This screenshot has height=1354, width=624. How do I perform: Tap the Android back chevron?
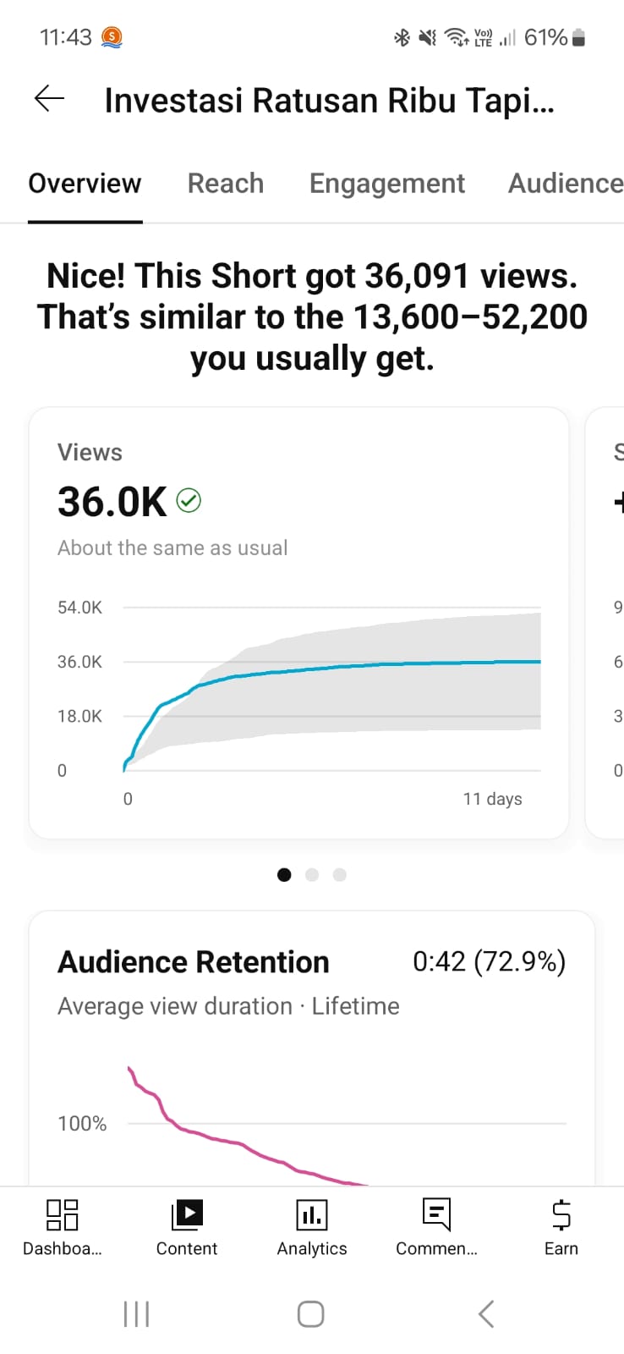(486, 1314)
